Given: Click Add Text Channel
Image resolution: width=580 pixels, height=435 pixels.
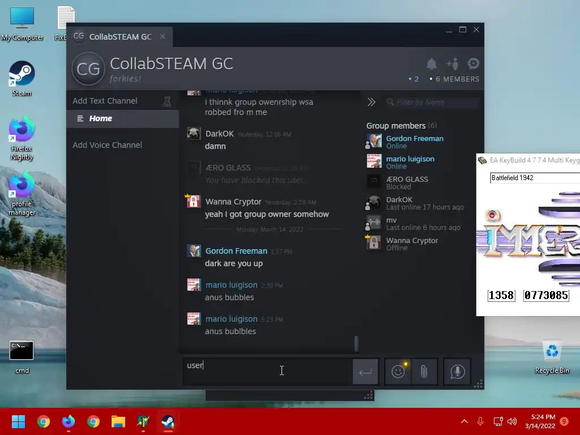Looking at the screenshot, I should (x=105, y=101).
